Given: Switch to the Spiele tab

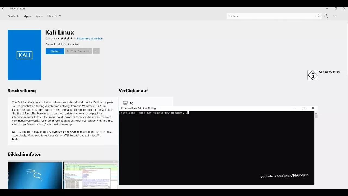Looking at the screenshot, I should tap(39, 16).
